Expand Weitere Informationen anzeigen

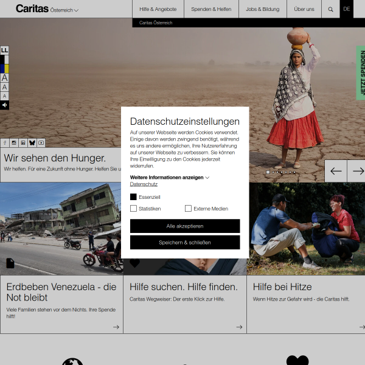click(170, 178)
